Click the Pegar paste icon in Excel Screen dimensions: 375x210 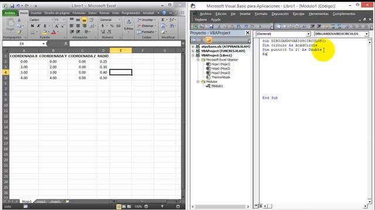[11, 23]
